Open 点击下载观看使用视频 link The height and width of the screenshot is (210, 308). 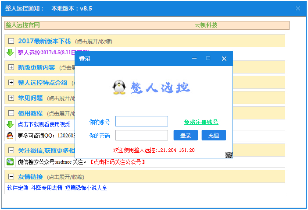point(44,124)
